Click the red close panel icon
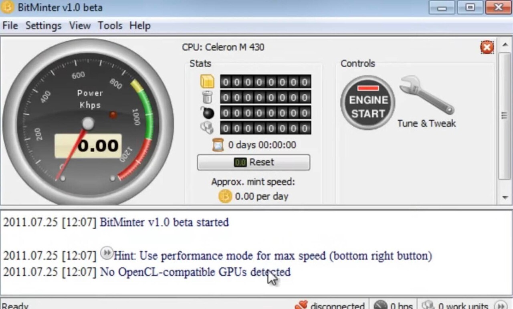The width and height of the screenshot is (513, 309). click(487, 48)
